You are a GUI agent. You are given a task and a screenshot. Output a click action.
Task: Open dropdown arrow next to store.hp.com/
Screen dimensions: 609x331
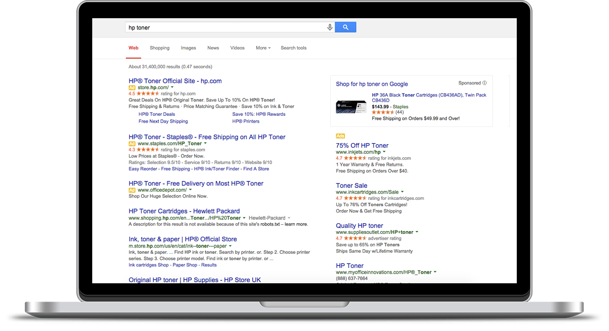pyautogui.click(x=172, y=87)
